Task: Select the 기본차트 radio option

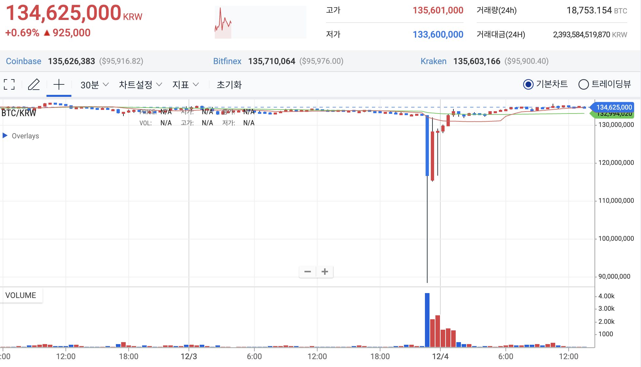Action: tap(528, 84)
